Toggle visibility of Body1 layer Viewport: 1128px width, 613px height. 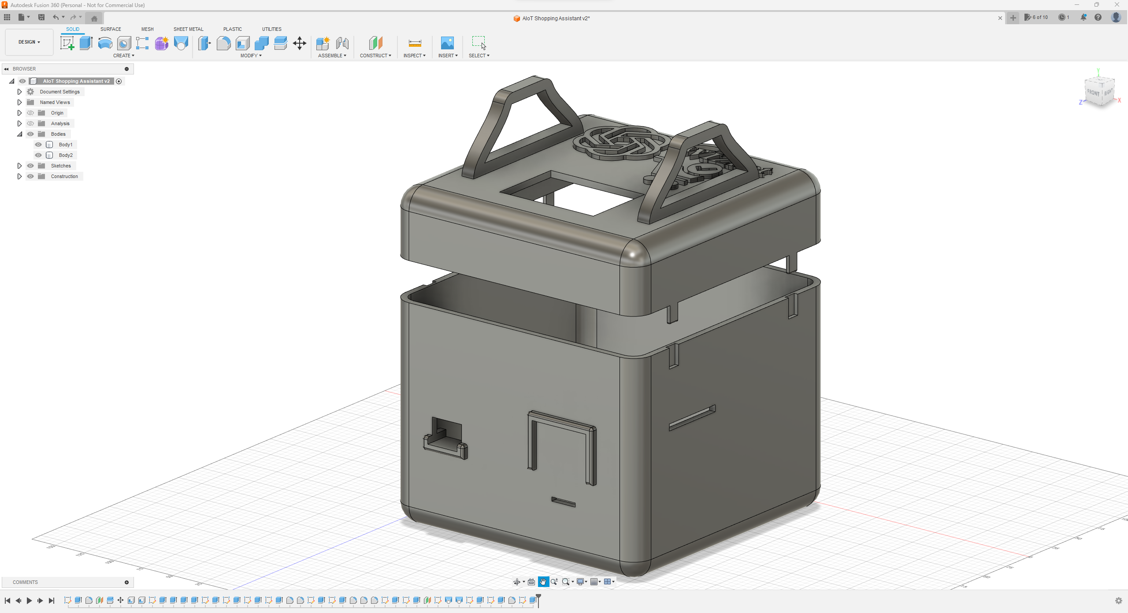(38, 144)
